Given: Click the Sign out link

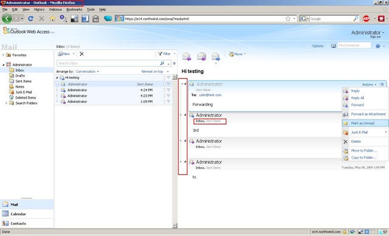Looking at the screenshot, I should click(x=376, y=36).
